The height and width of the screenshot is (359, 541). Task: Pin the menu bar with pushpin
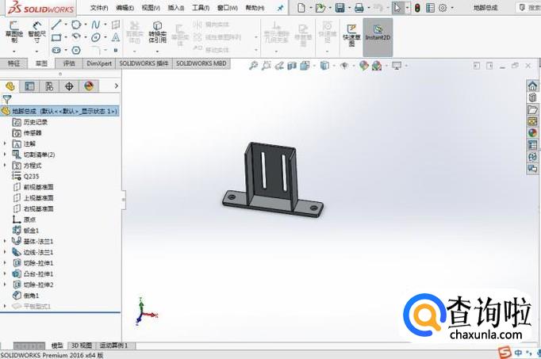[279, 7]
